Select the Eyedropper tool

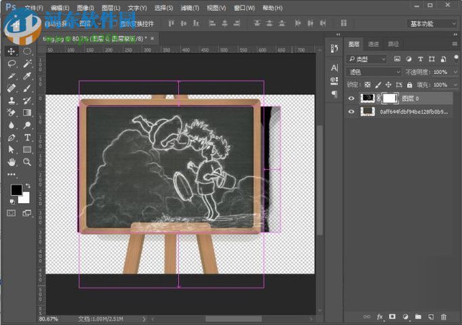27,76
